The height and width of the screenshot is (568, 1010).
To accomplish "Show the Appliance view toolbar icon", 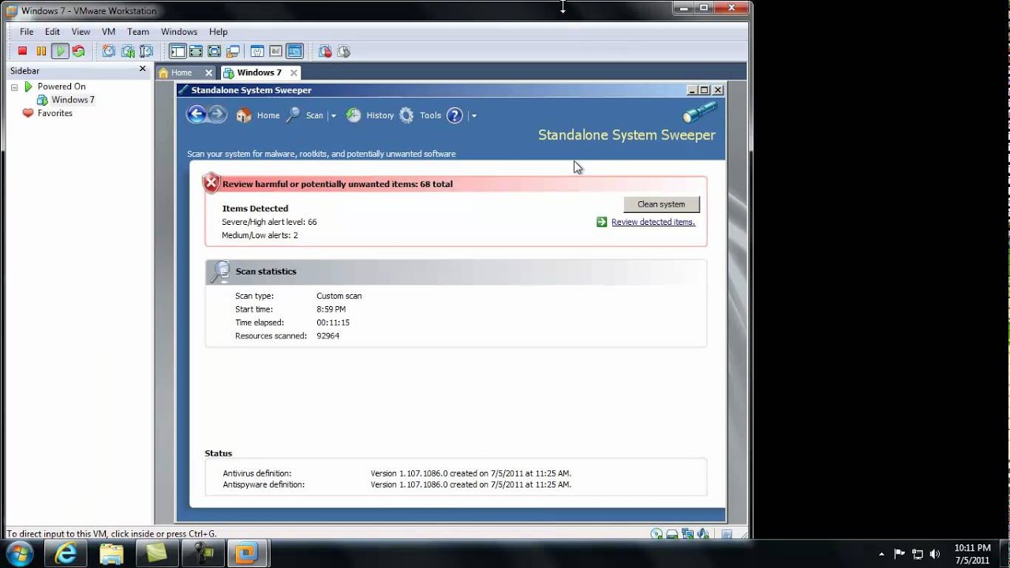I will click(x=275, y=51).
